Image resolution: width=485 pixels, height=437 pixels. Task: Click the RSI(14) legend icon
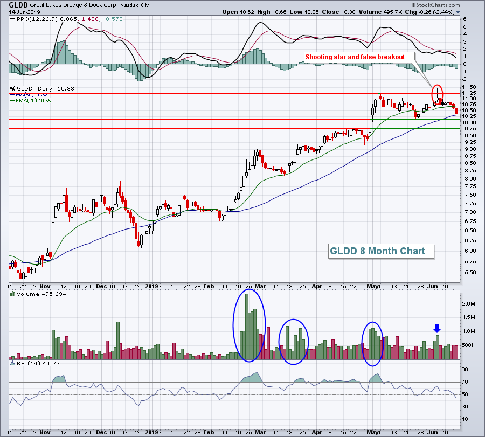13,363
